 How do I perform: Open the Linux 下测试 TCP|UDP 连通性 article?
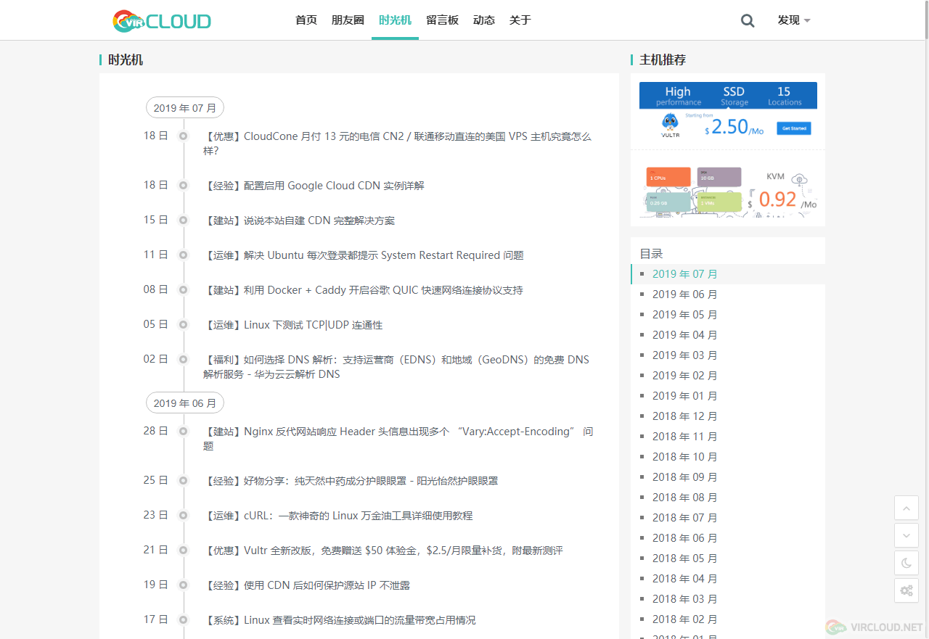click(292, 325)
